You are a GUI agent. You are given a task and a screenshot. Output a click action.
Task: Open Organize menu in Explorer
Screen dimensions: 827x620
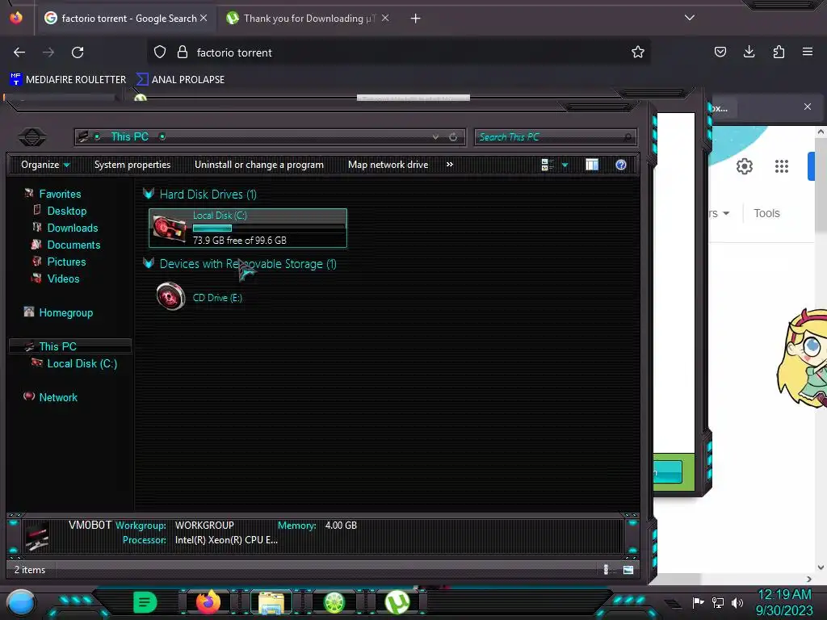coord(45,165)
